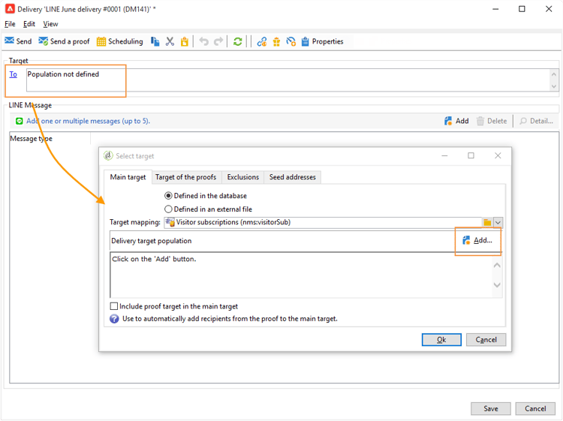
Task: Click the Cut scissors icon
Action: click(x=170, y=41)
